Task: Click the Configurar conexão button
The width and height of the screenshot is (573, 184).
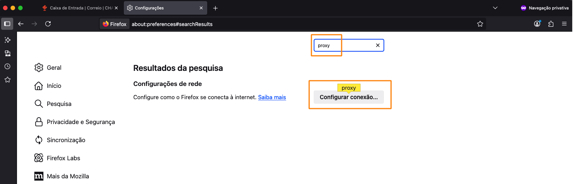Action: coord(348,97)
